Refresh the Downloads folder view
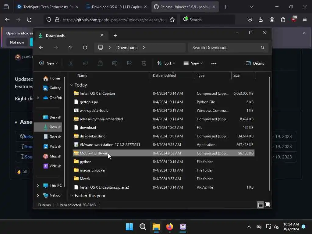This screenshot has height=234, width=312. (85, 48)
